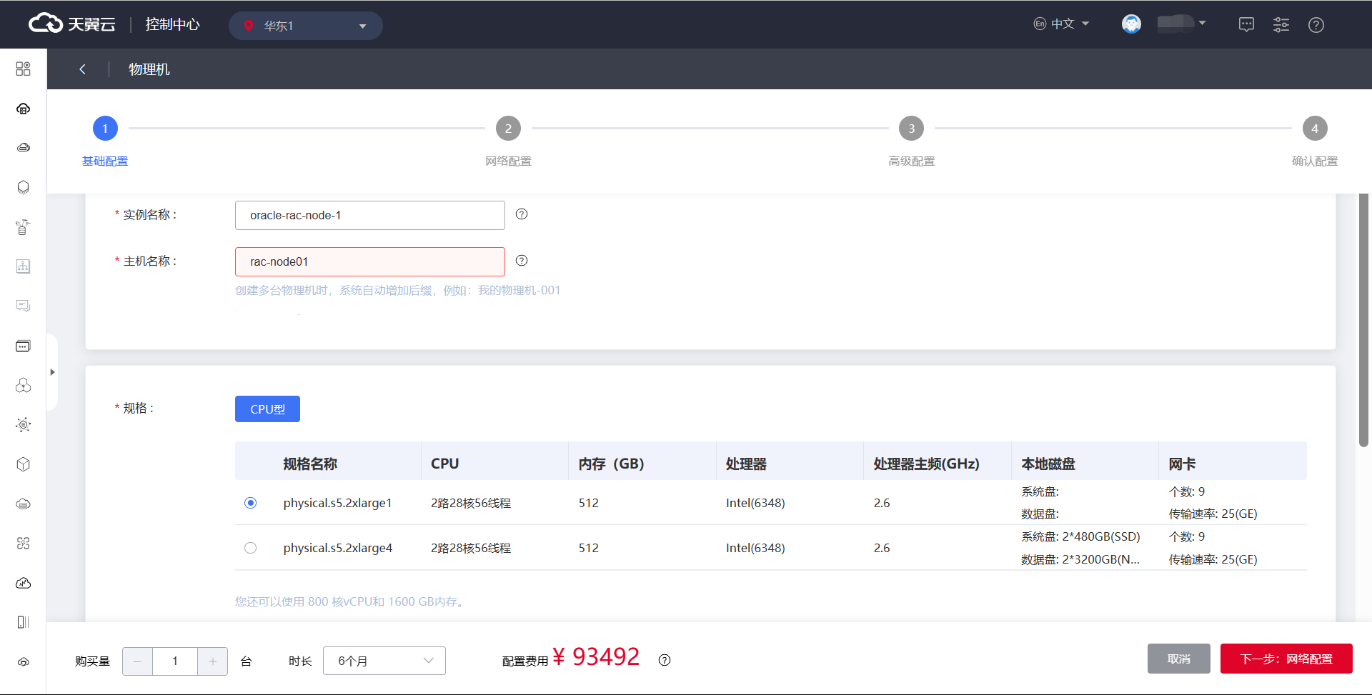Viewport: 1372px width, 695px height.
Task: Open the message feedback icon in header
Action: [x=1246, y=25]
